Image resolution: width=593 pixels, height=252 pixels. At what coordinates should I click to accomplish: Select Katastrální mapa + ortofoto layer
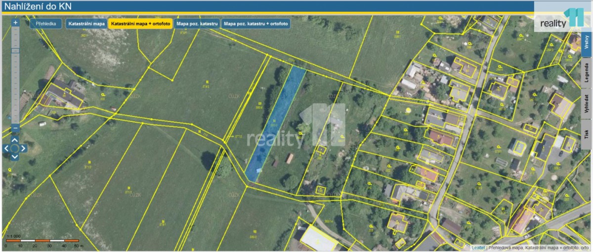140,24
